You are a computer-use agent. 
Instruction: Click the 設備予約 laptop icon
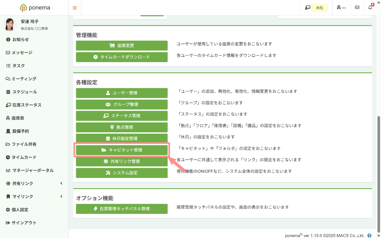tap(8, 131)
